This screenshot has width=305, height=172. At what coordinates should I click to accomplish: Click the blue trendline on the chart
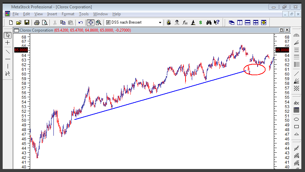coord(160,95)
